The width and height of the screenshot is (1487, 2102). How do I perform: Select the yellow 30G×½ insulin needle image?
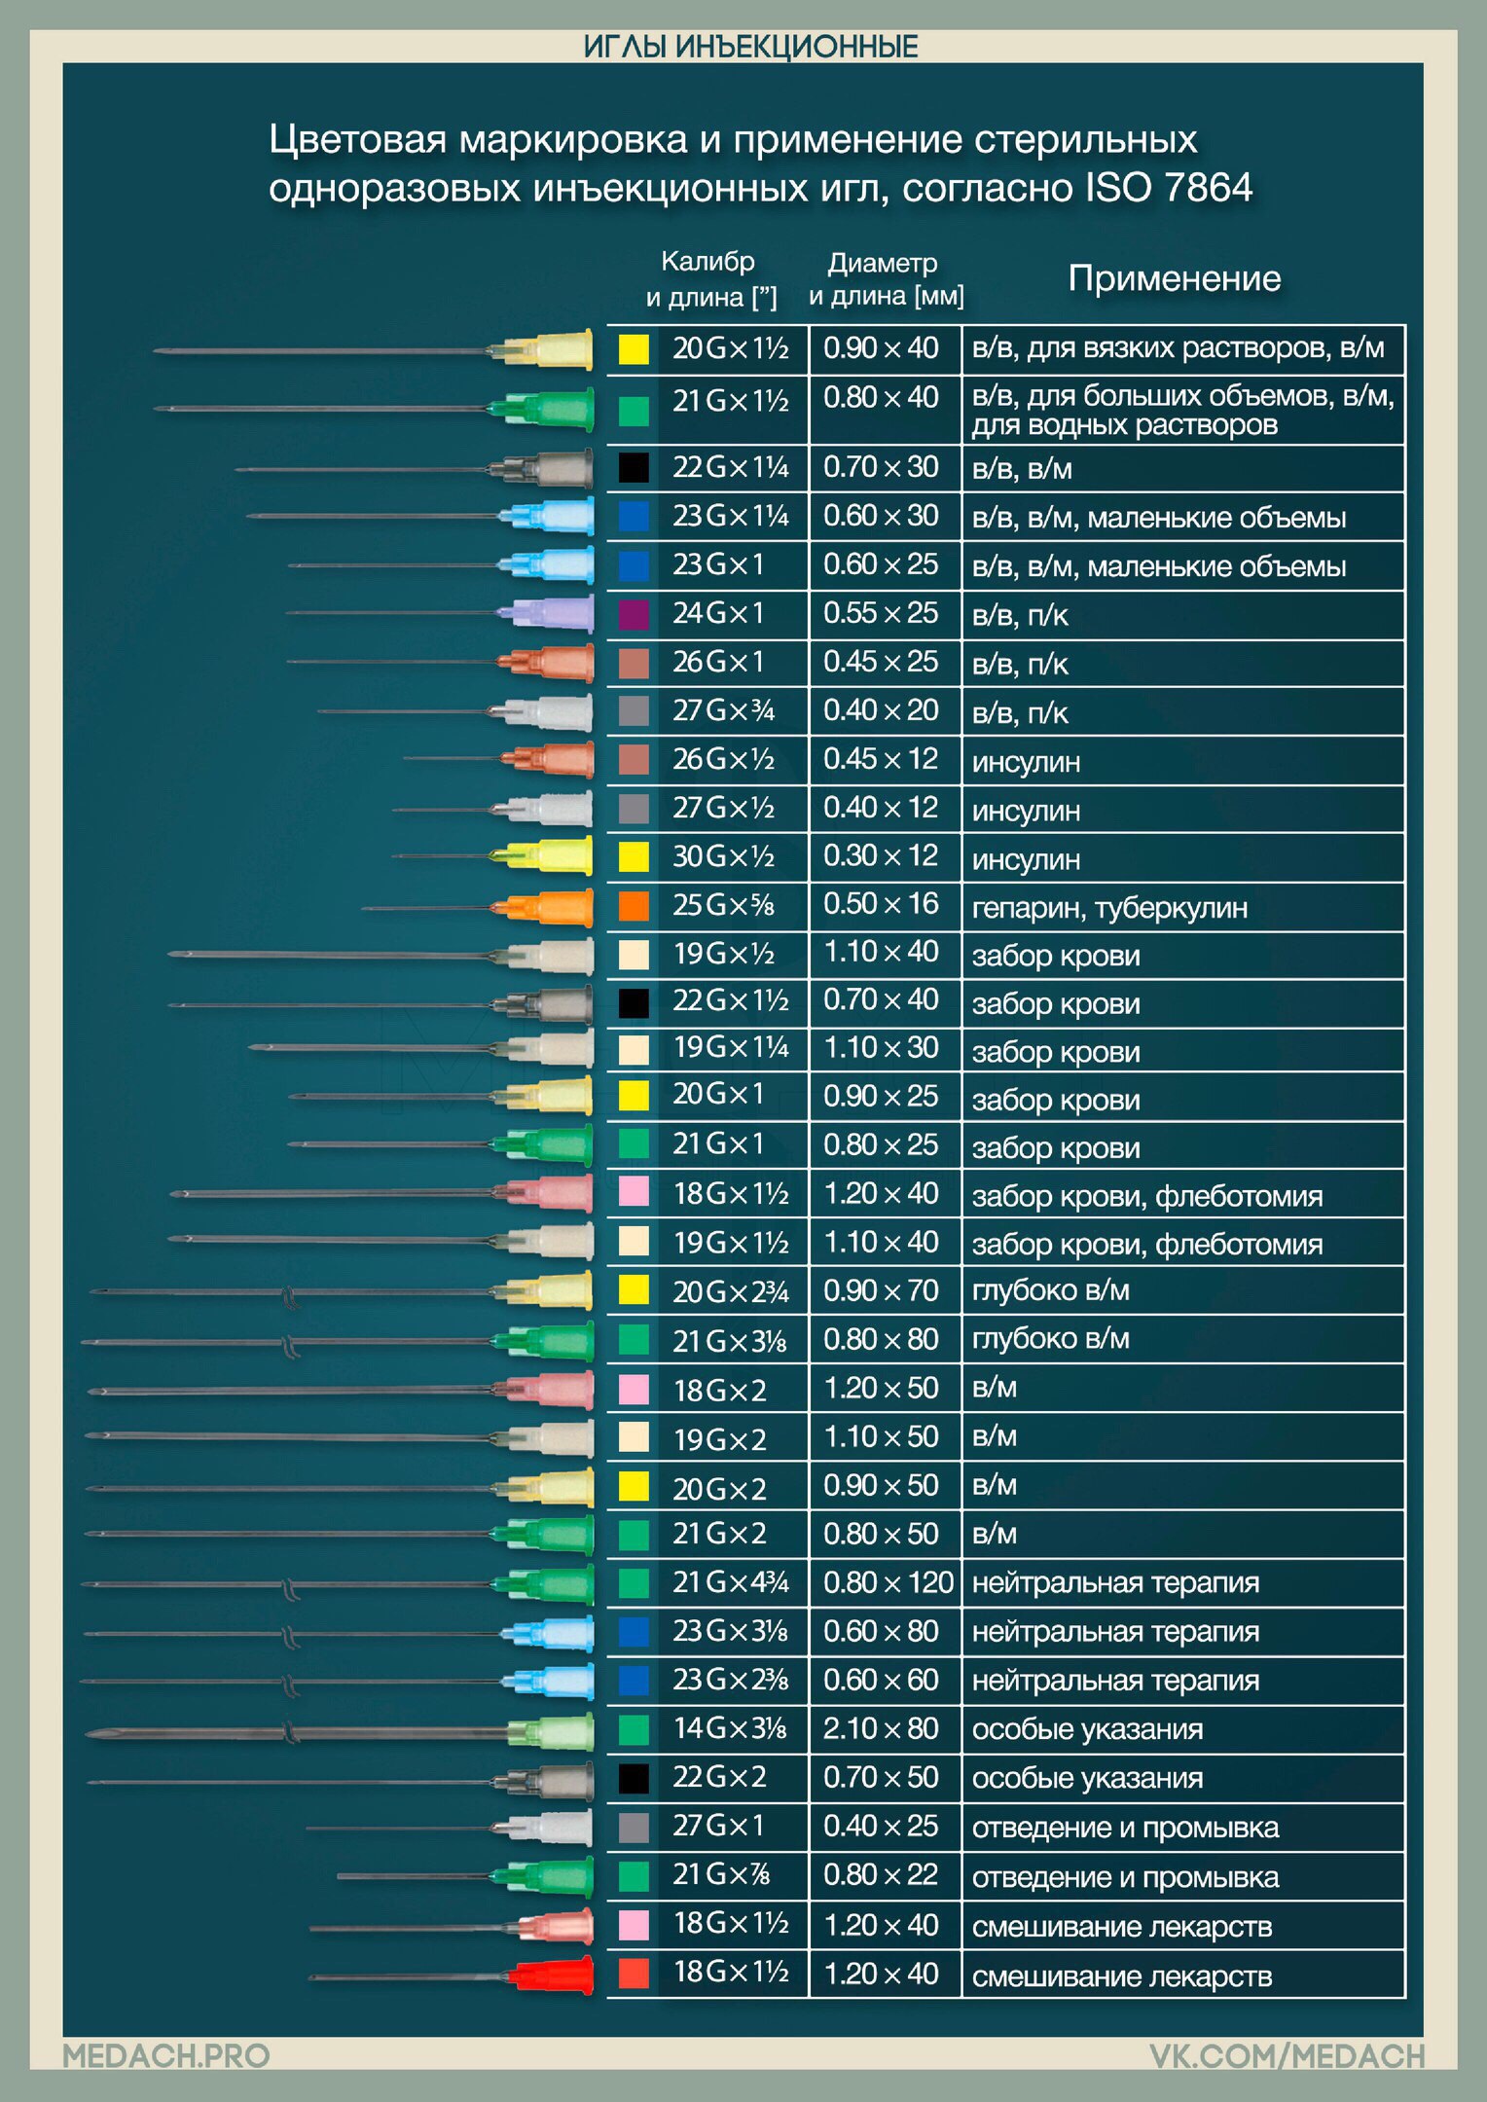pyautogui.click(x=492, y=856)
